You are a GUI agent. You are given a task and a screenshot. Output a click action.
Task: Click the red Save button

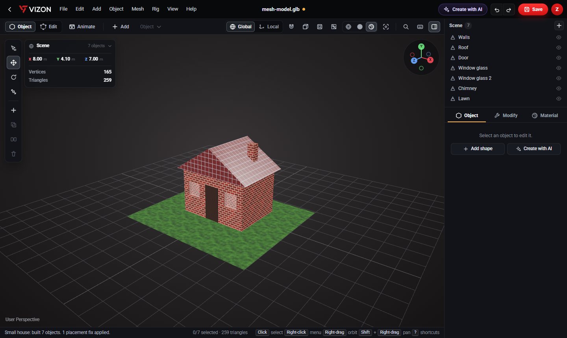coord(533,9)
